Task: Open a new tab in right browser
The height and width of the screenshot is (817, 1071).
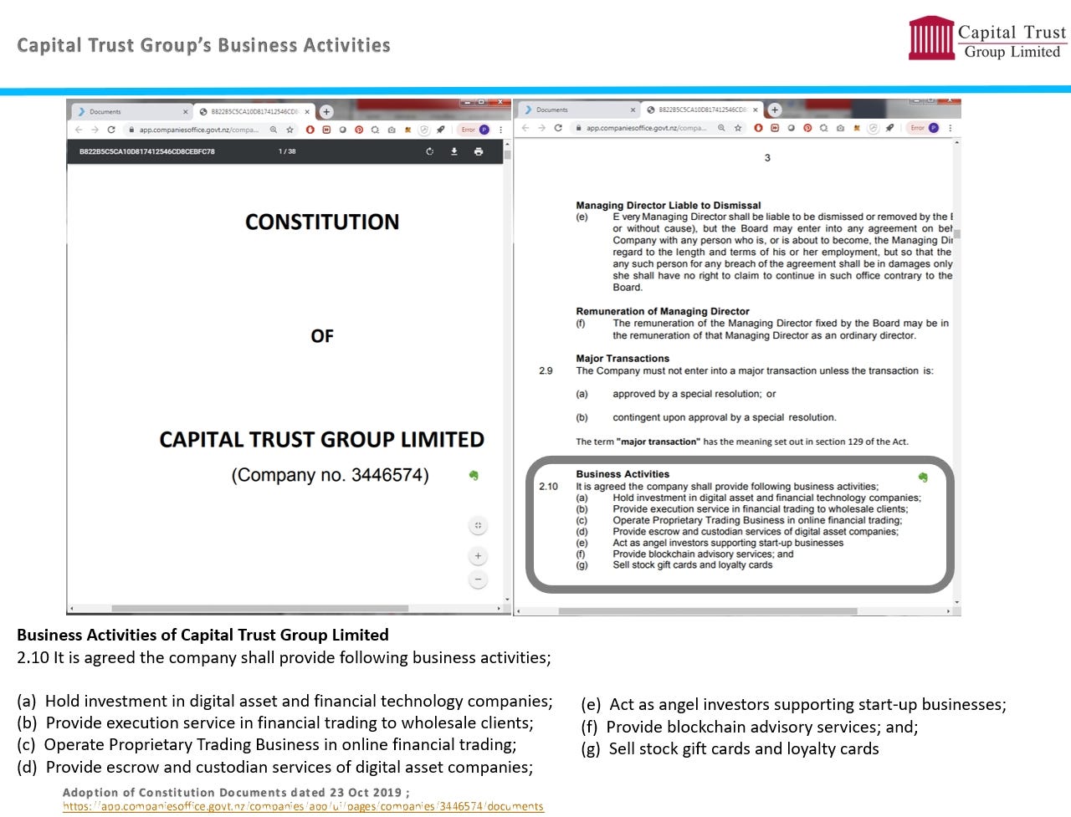Action: 775,110
